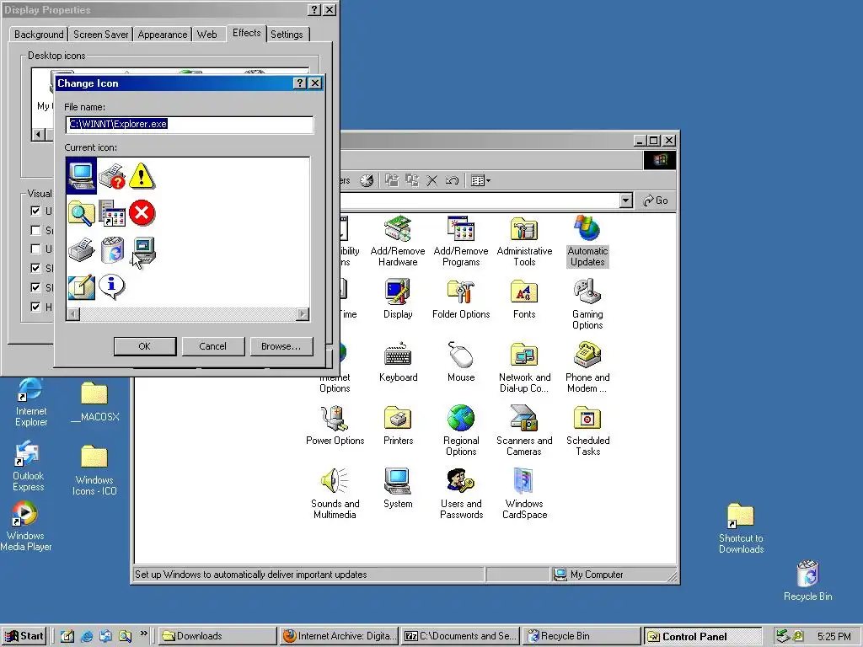Switch to the Screen Saver tab
Viewport: 863px width, 647px height.
(101, 34)
